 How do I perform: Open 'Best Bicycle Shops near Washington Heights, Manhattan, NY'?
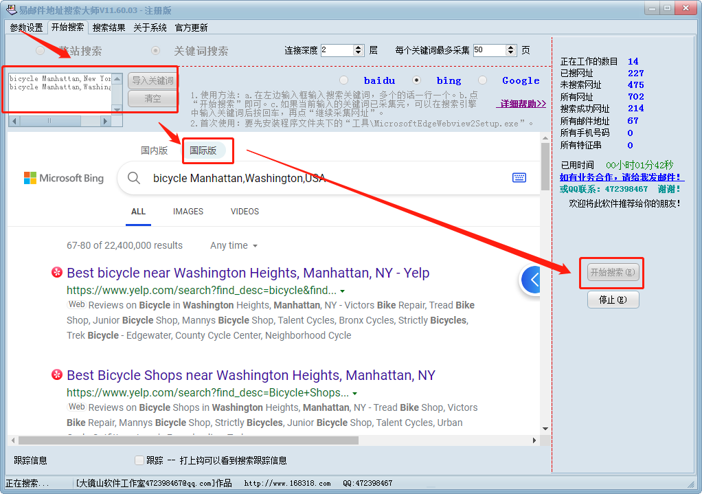tap(251, 375)
